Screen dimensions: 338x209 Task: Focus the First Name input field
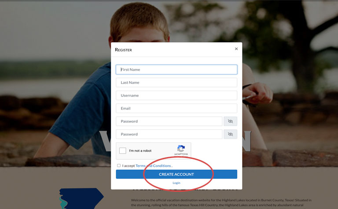point(176,70)
